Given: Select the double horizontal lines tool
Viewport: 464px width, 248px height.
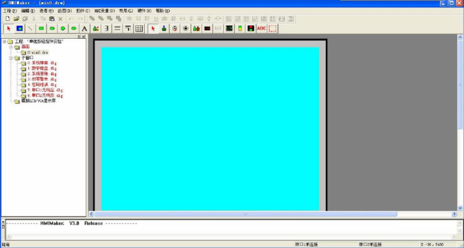Looking at the screenshot, I should pyautogui.click(x=117, y=28).
